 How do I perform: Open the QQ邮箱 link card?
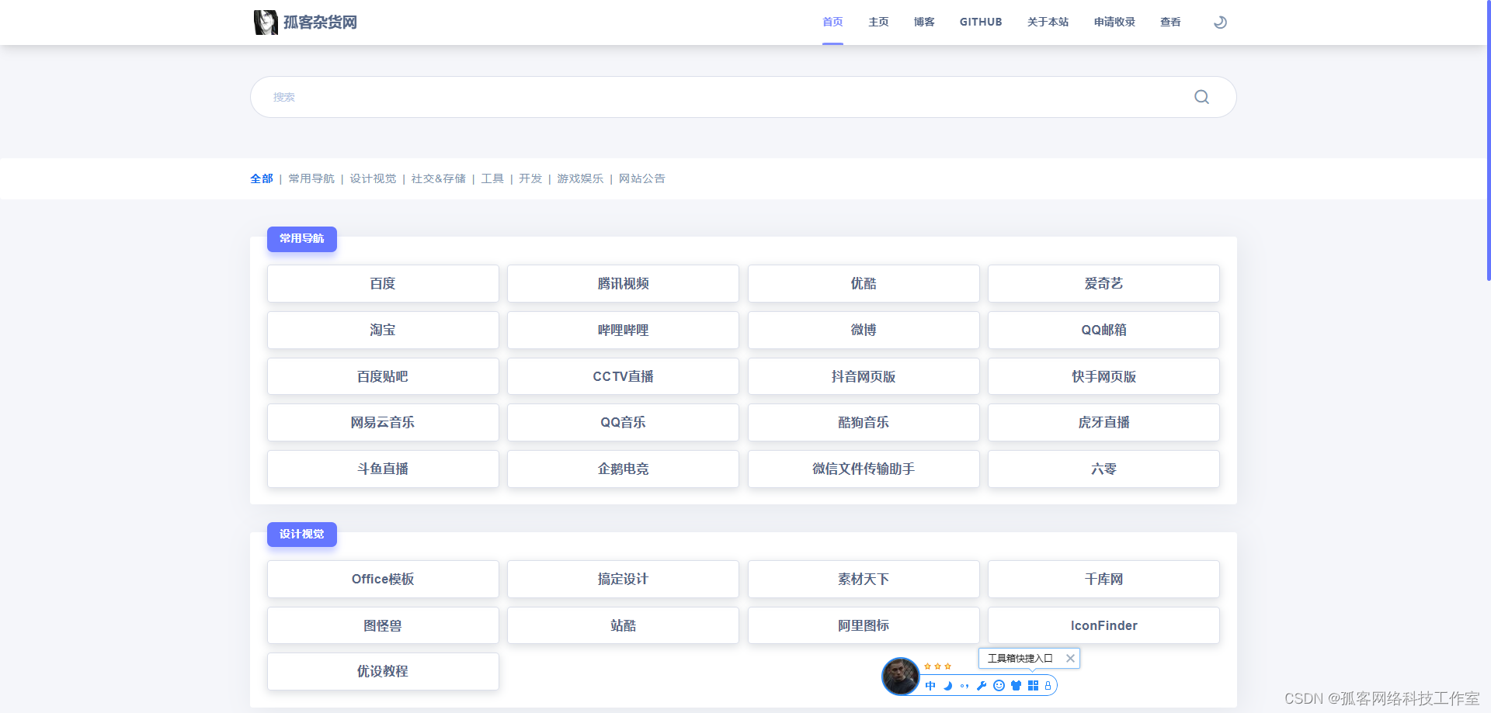coord(1103,331)
